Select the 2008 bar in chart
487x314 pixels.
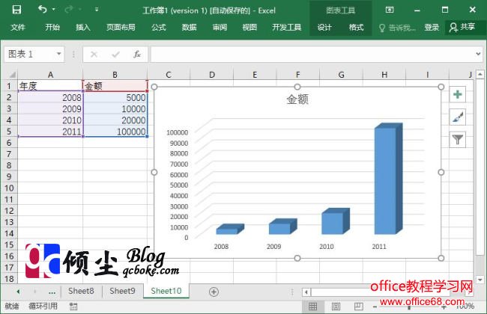(230, 229)
